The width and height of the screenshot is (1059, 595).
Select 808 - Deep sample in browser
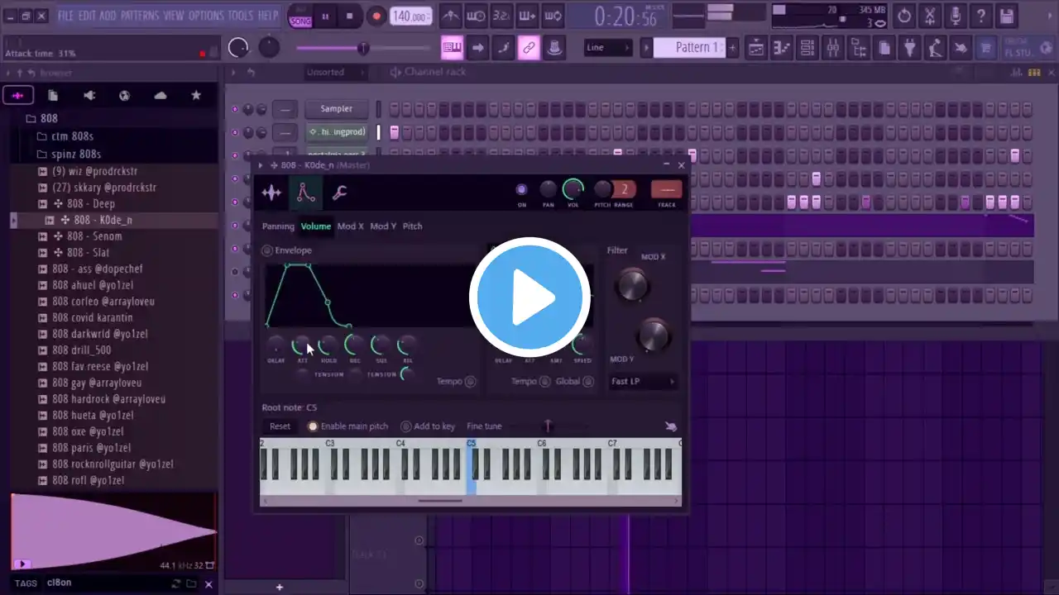pos(91,203)
